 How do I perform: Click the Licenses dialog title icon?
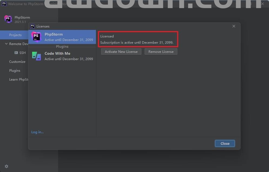tap(32, 26)
